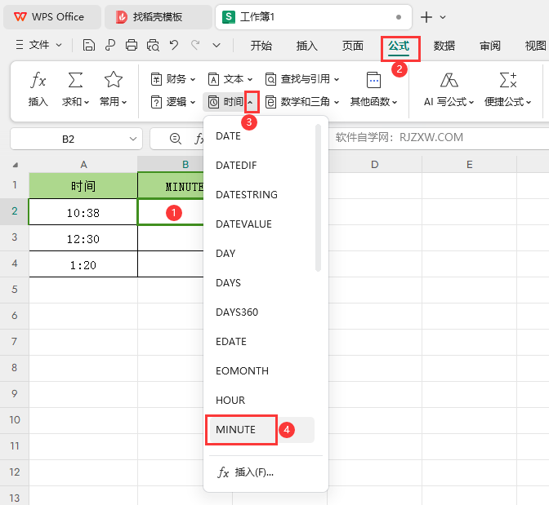Choose DATEVALUE from the function list
549x505 pixels.
coord(261,224)
